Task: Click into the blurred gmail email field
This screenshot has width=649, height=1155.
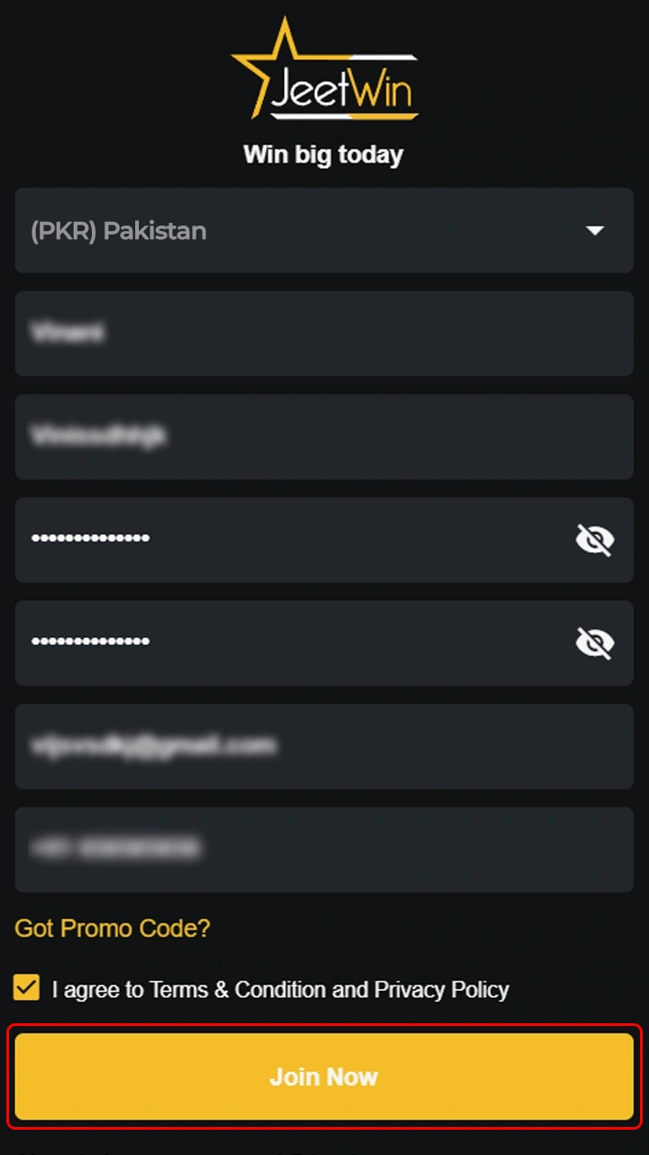Action: [x=324, y=746]
